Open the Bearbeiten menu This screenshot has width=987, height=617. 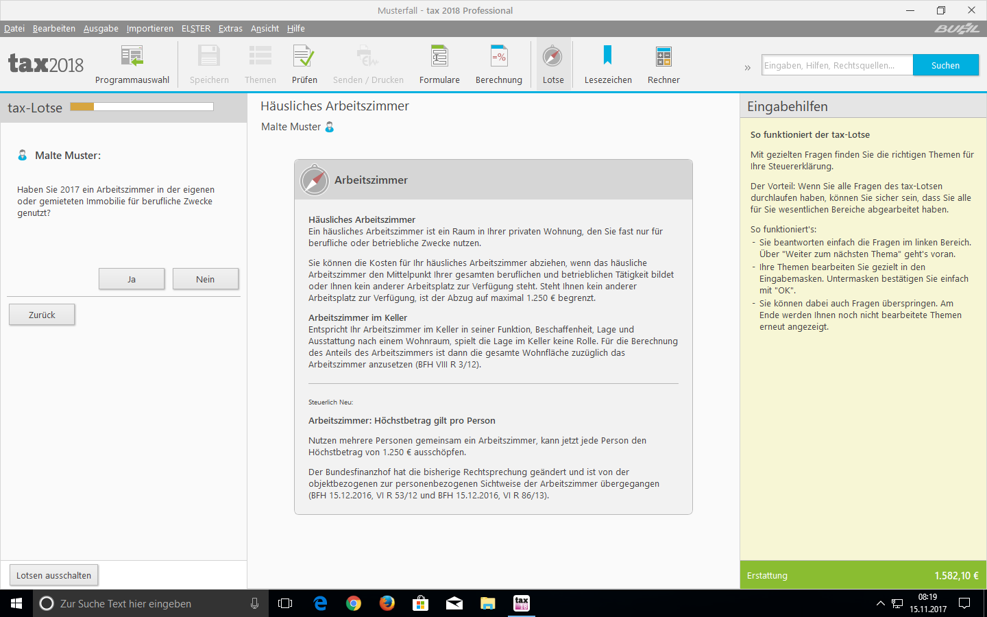point(54,29)
